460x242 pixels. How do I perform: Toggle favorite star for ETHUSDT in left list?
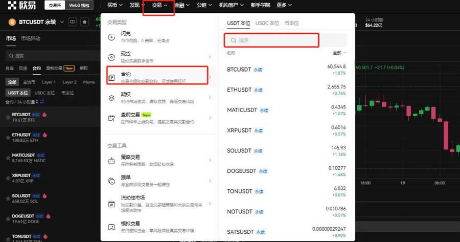[x=7, y=138]
